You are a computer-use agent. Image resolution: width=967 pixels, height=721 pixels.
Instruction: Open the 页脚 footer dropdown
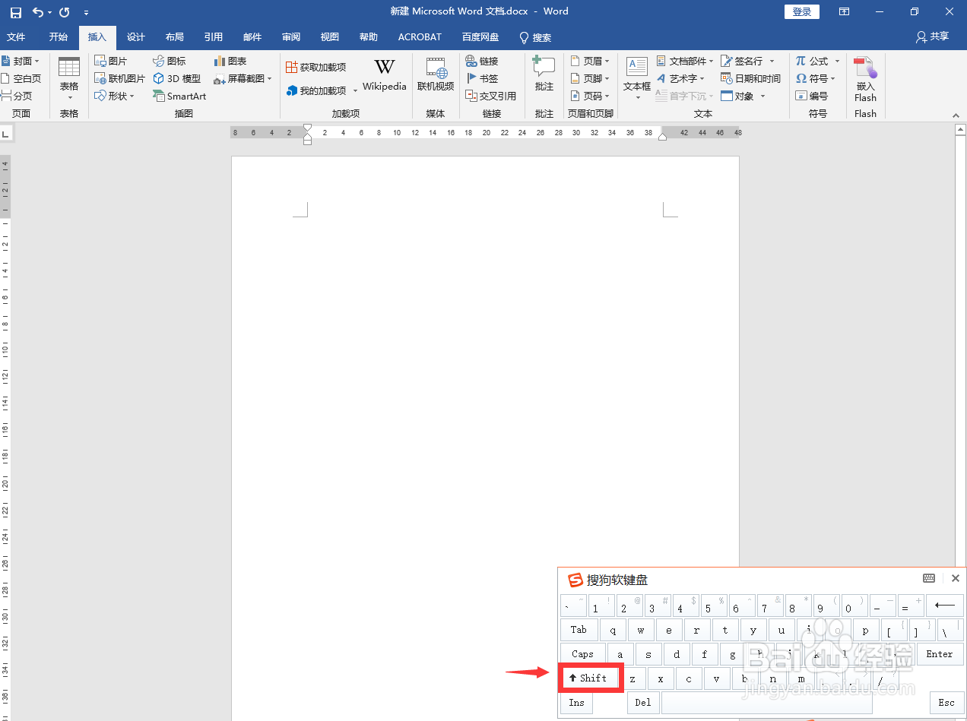590,78
